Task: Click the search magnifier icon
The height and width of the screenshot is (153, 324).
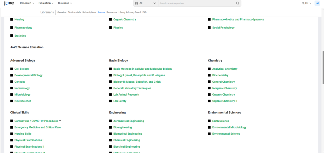Action: tap(238, 3)
